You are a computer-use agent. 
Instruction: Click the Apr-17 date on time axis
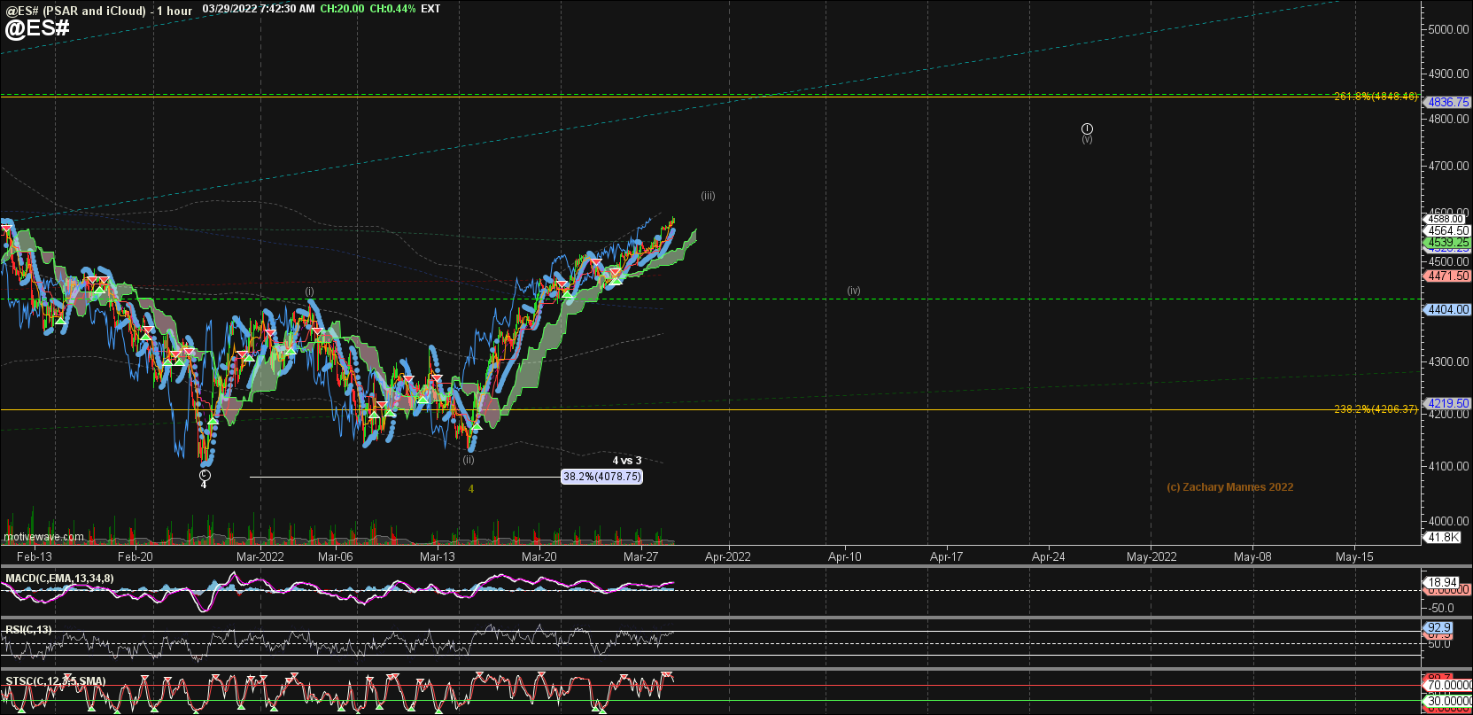947,556
